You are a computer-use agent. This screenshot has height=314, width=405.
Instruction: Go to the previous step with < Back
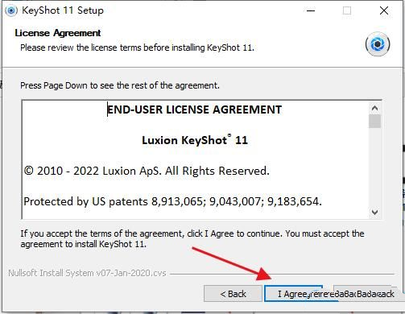(x=233, y=294)
